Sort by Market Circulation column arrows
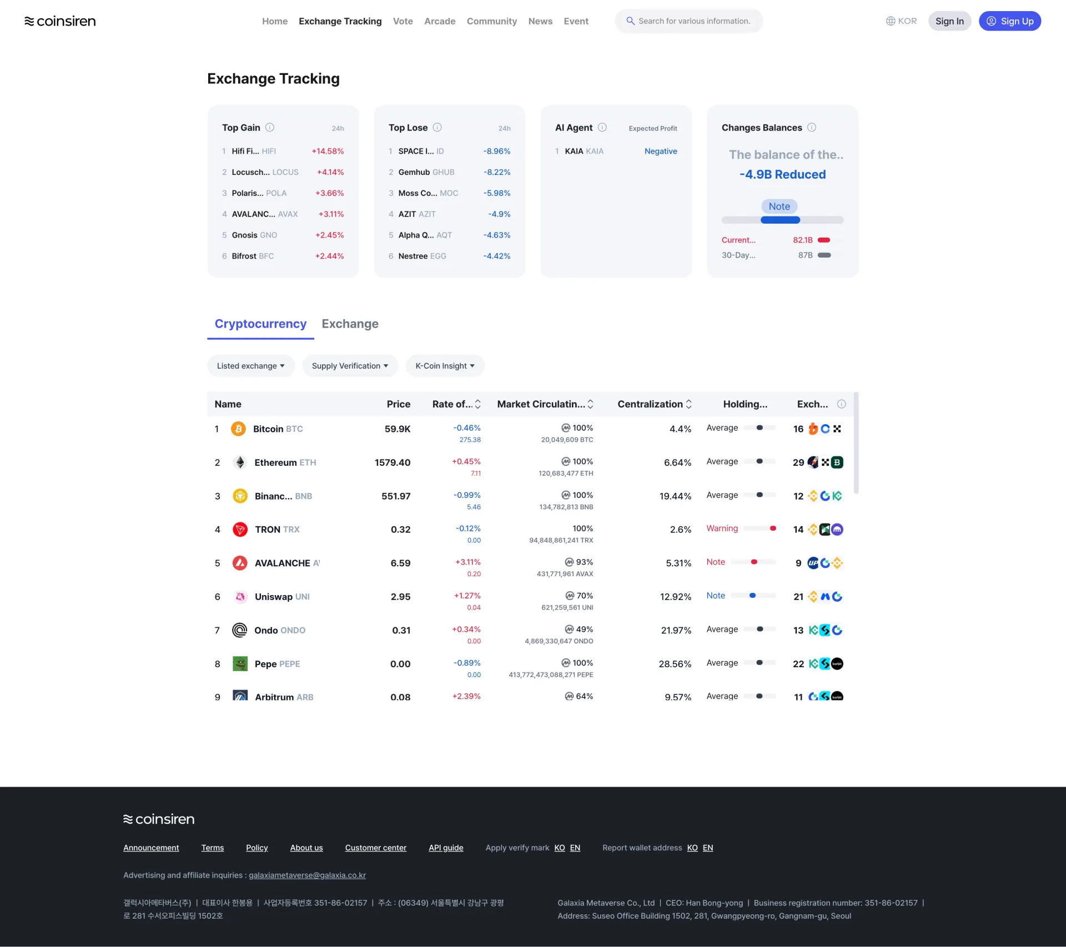1066x947 pixels. tap(590, 404)
